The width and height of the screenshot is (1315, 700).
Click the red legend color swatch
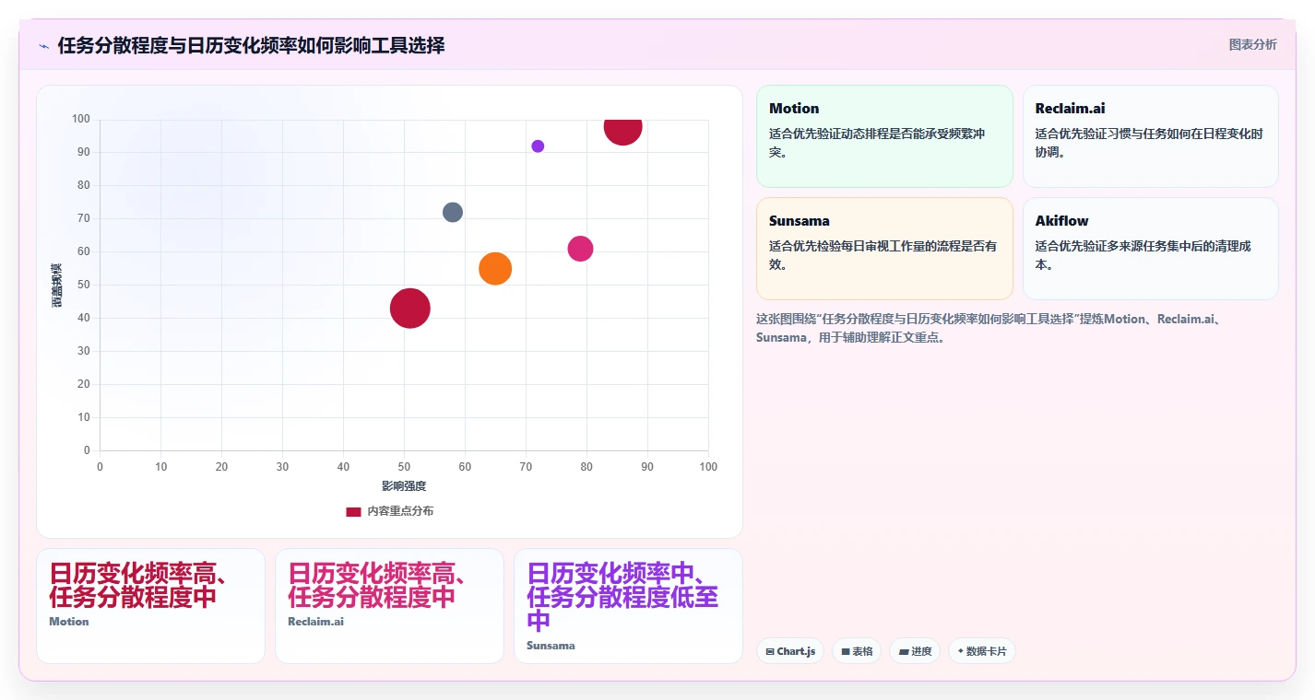point(353,512)
